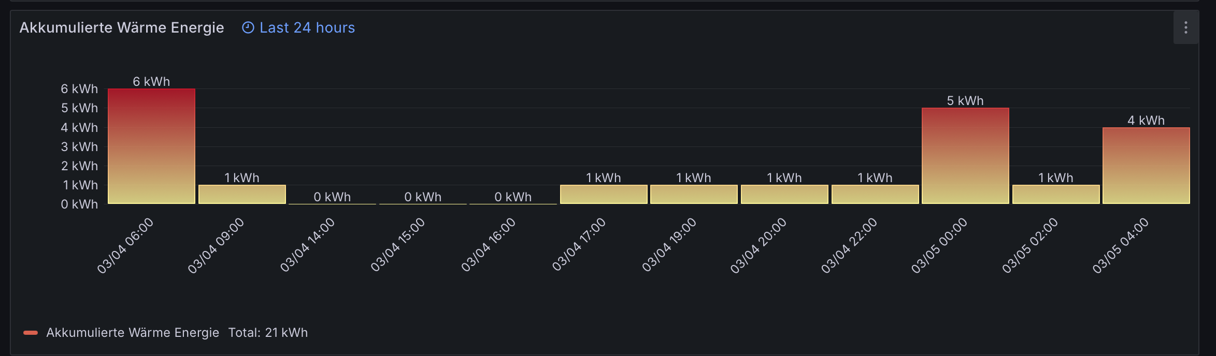Click the 6 kWh bar at 03/04 06:00
This screenshot has height=356, width=1216.
(151, 146)
